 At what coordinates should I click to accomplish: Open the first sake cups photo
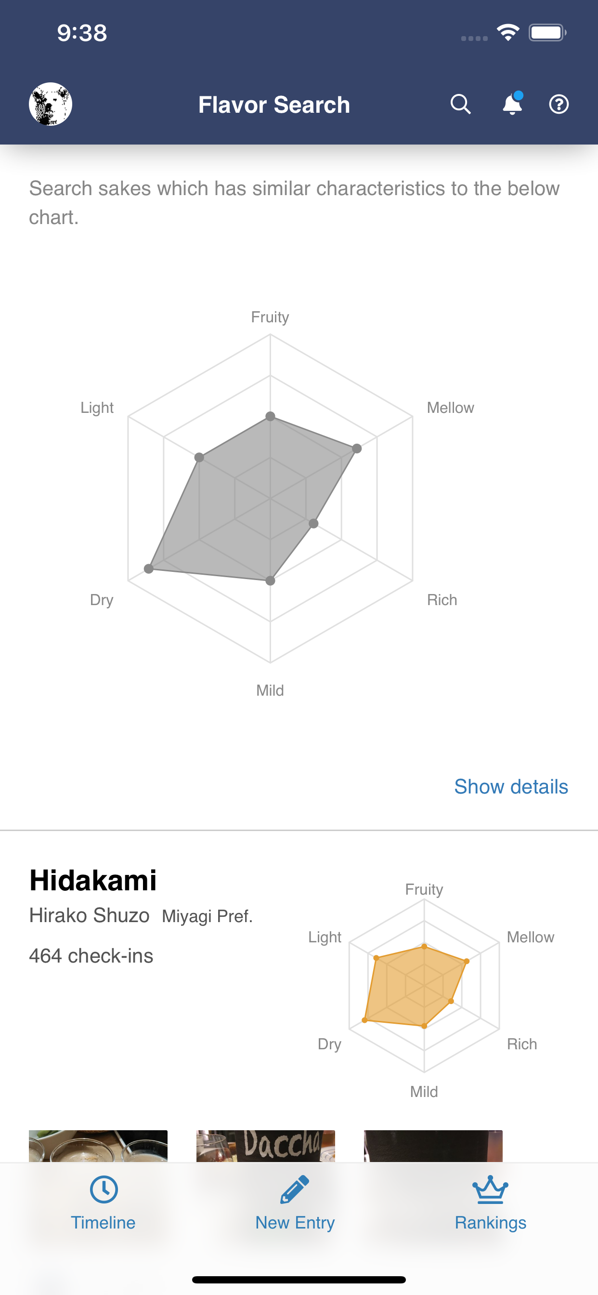(98, 1146)
